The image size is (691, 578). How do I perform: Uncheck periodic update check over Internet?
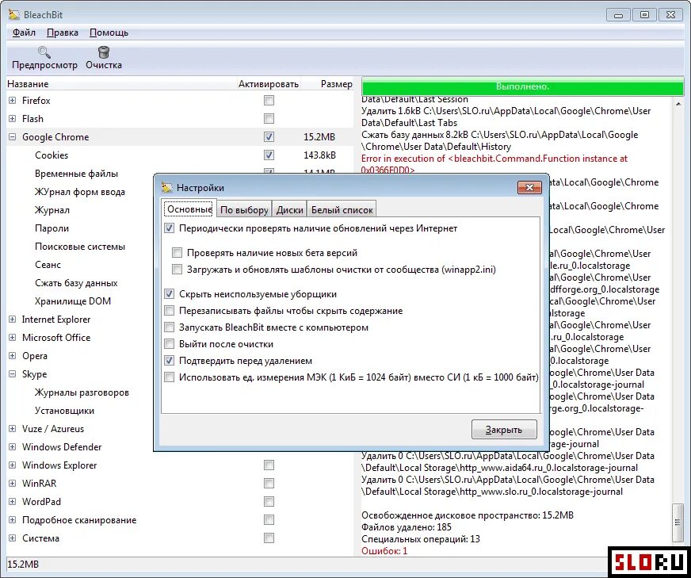[x=170, y=228]
